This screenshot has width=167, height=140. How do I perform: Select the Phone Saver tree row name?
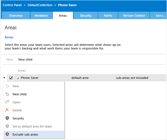30,78
